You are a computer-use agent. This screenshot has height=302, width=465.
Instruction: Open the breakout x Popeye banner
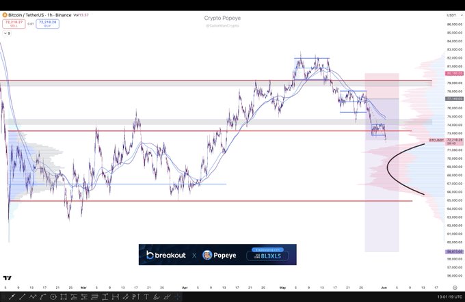[217, 255]
